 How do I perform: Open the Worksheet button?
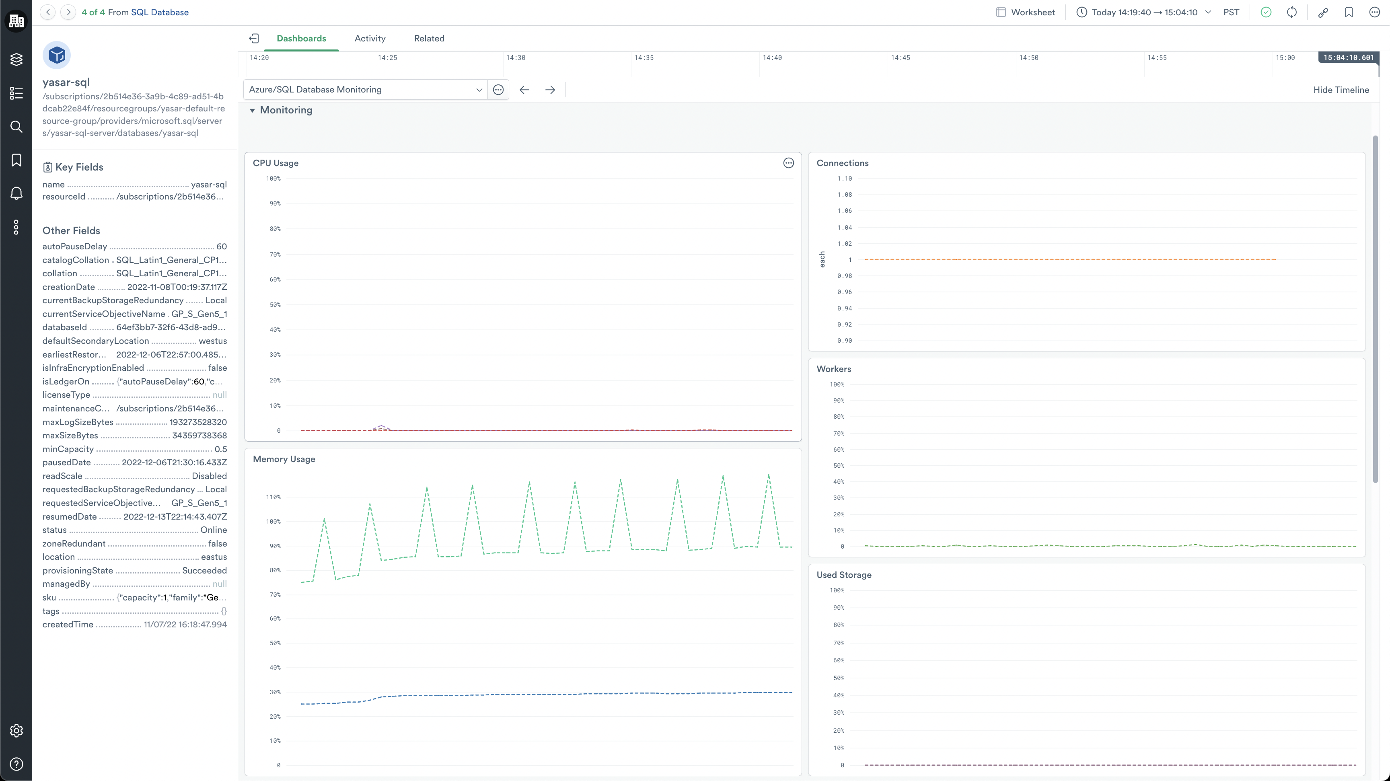1025,12
